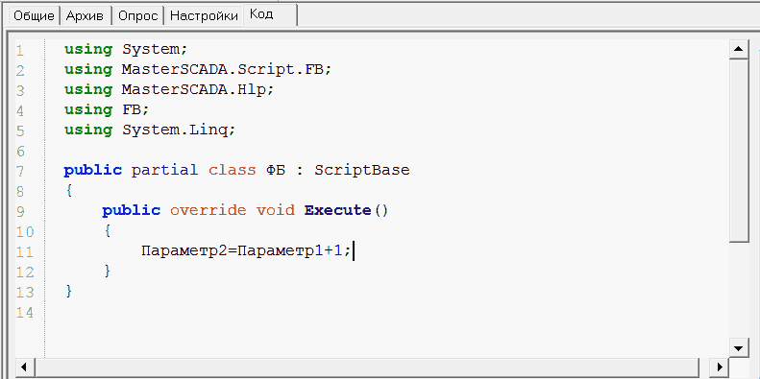The image size is (760, 379).
Task: Click the 'override' keyword
Action: click(x=208, y=210)
